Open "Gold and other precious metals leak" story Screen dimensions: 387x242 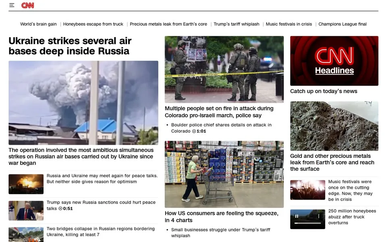click(x=332, y=163)
